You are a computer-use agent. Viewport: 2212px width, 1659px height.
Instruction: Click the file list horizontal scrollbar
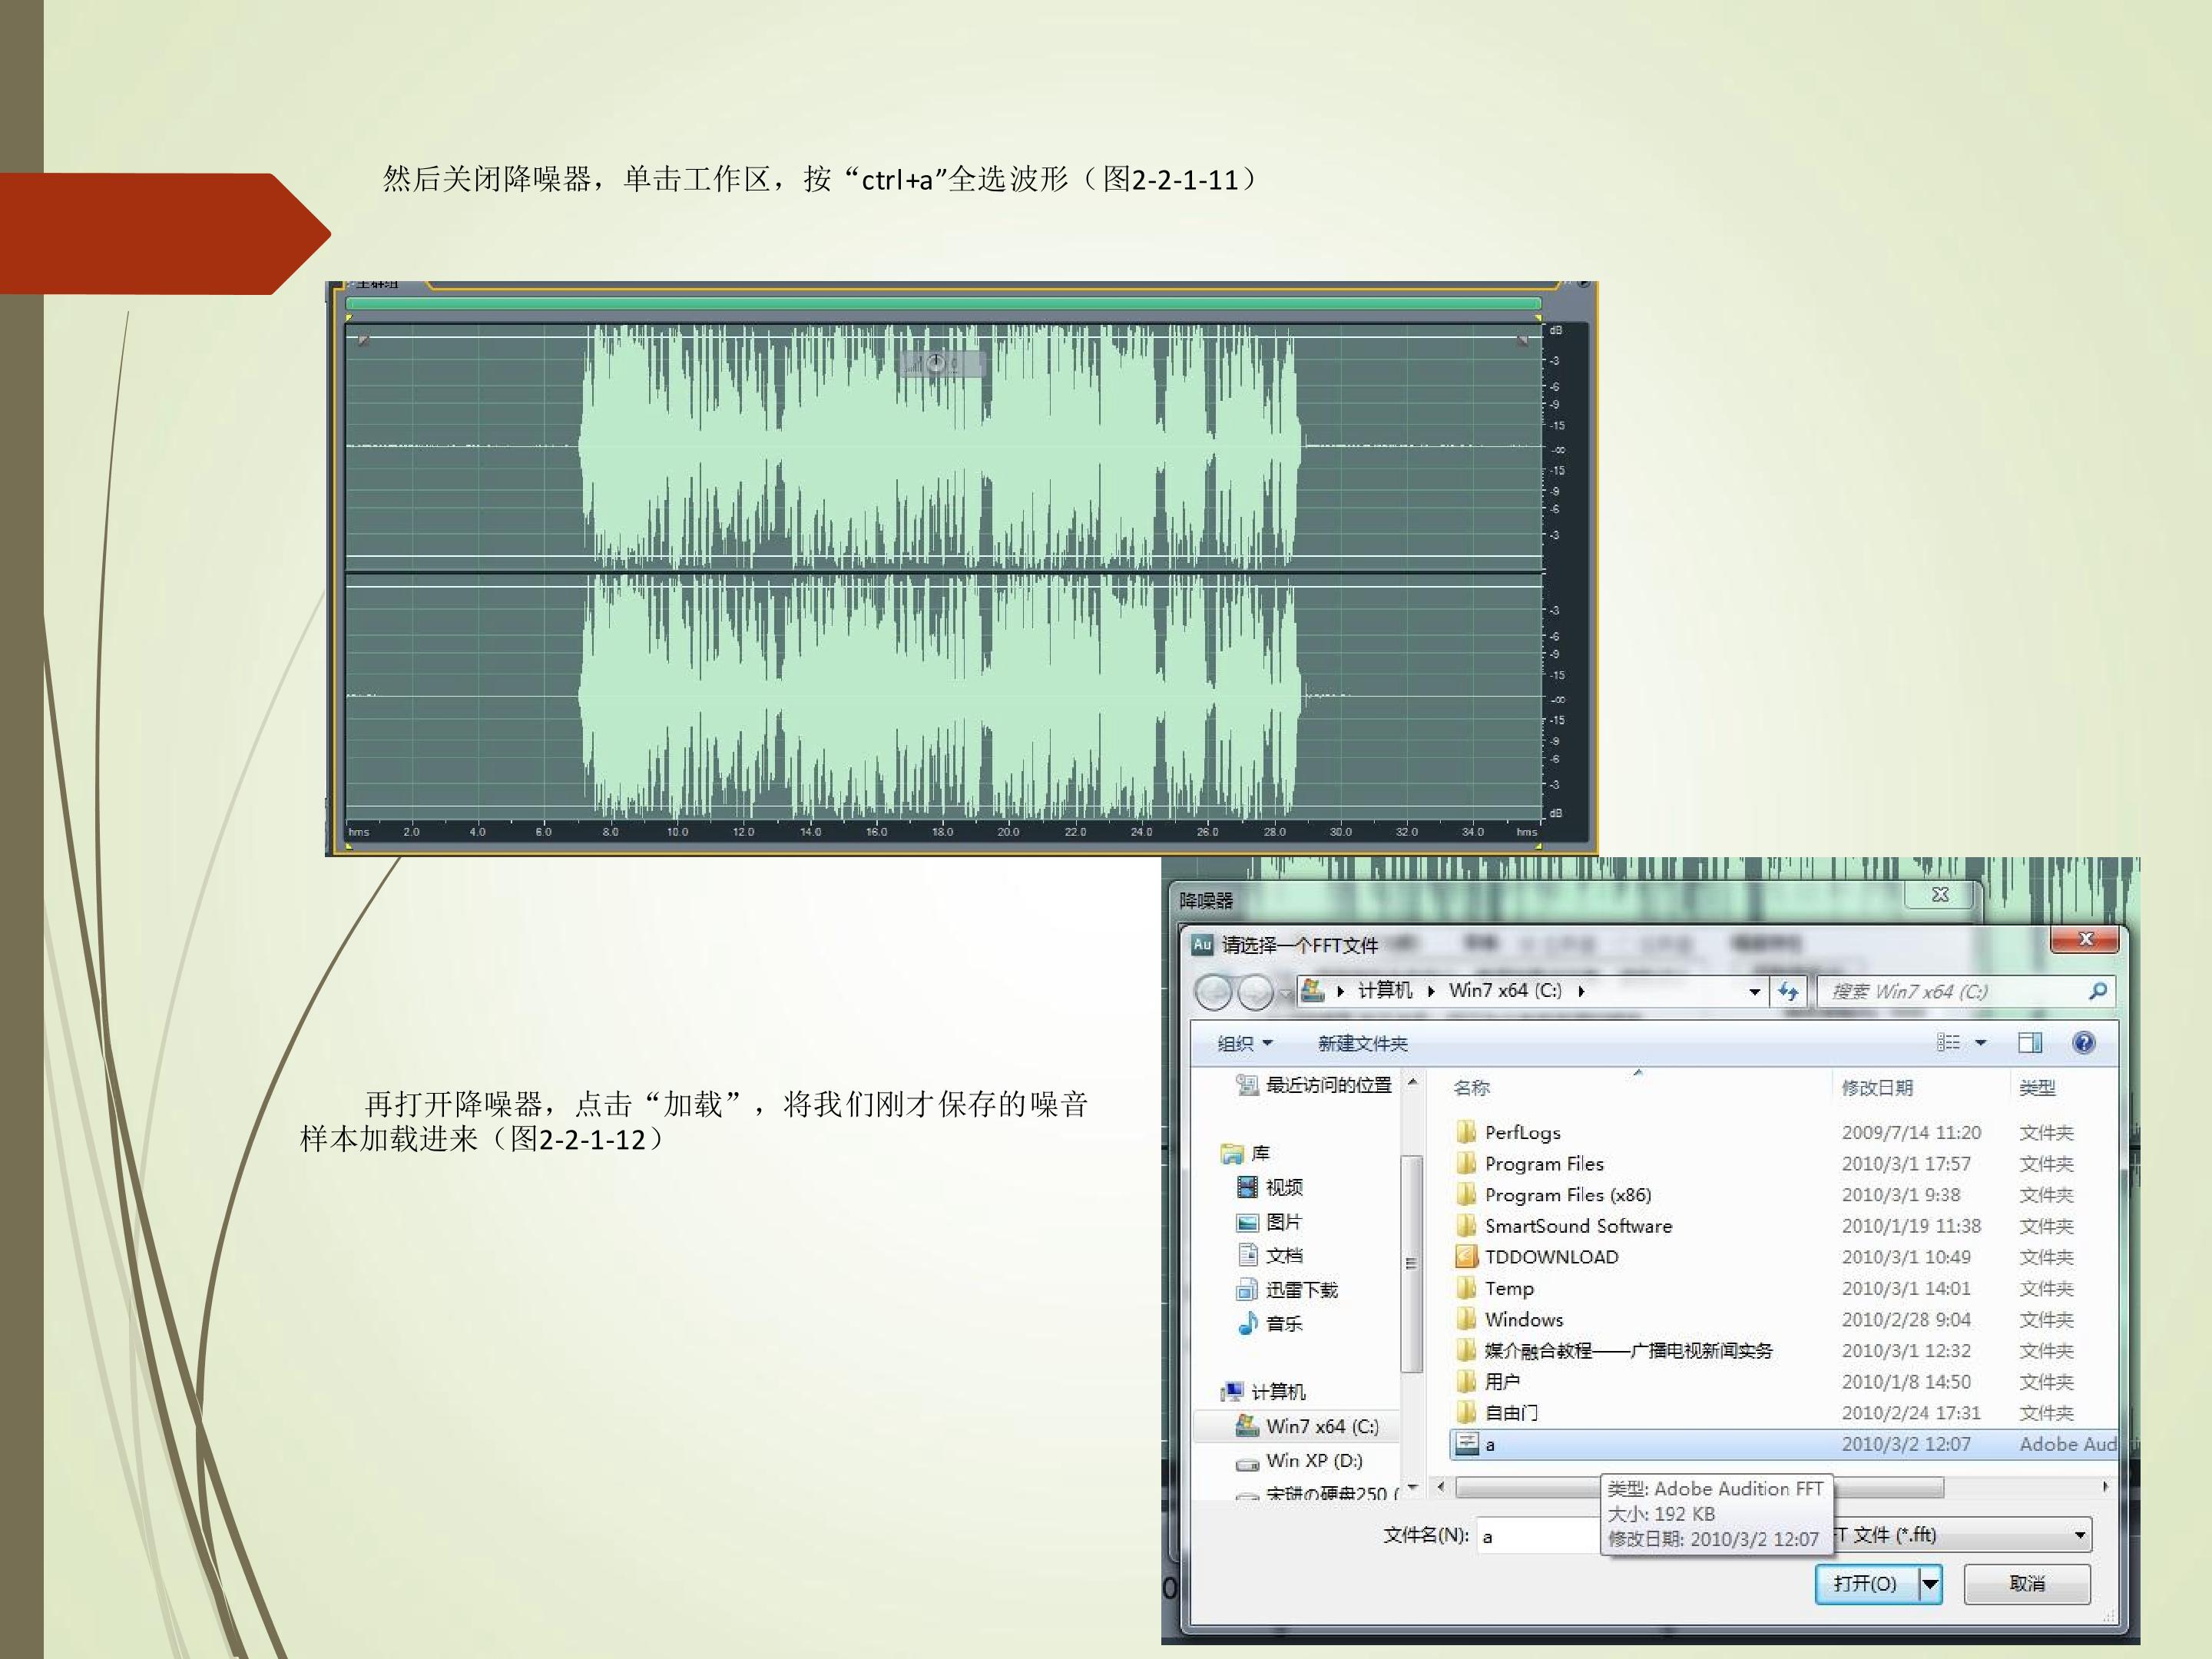coord(1700,1487)
